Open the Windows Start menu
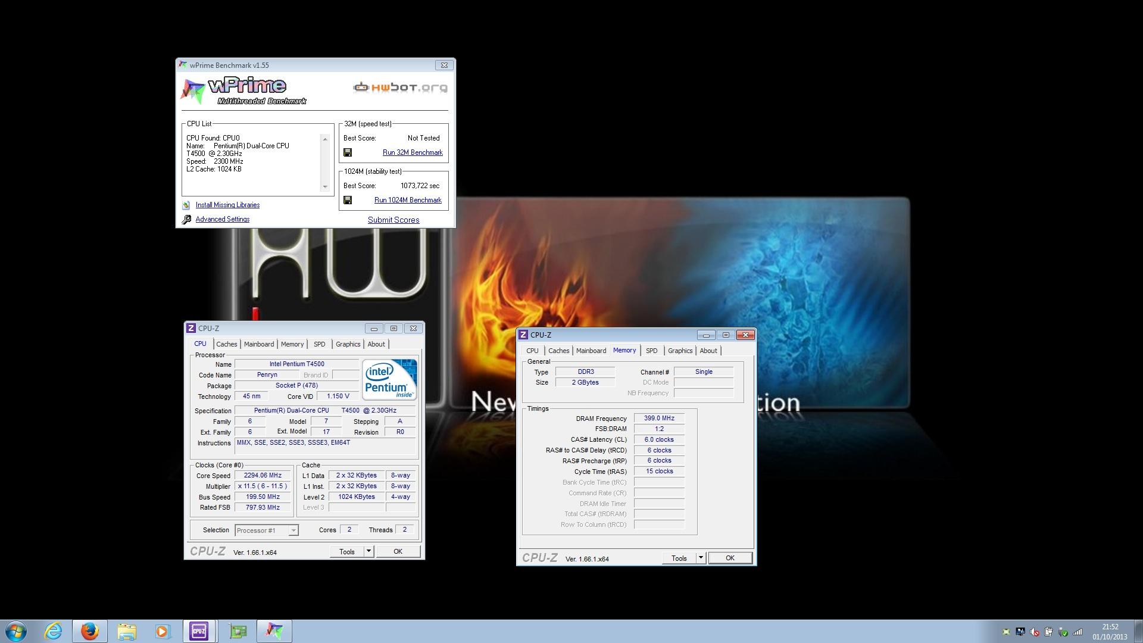 pos(16,631)
